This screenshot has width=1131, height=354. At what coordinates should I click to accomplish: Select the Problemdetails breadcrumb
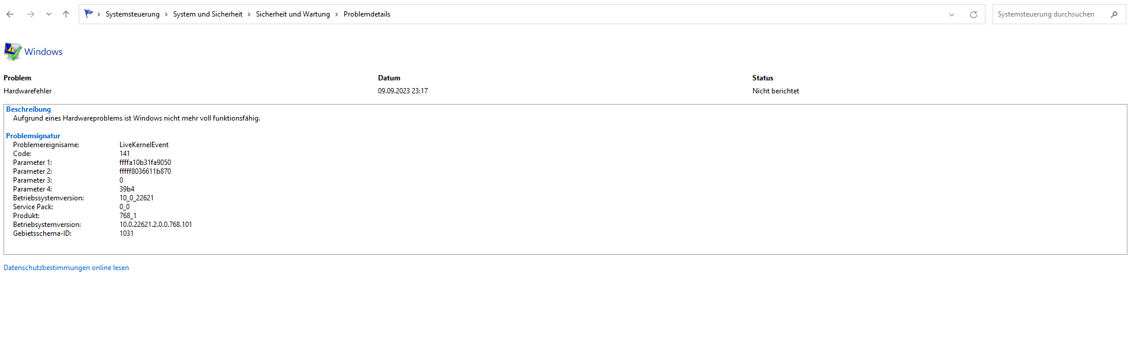[x=367, y=14]
